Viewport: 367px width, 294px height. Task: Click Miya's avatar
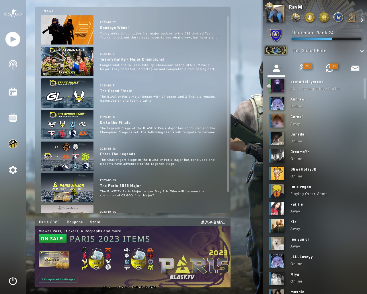click(277, 278)
